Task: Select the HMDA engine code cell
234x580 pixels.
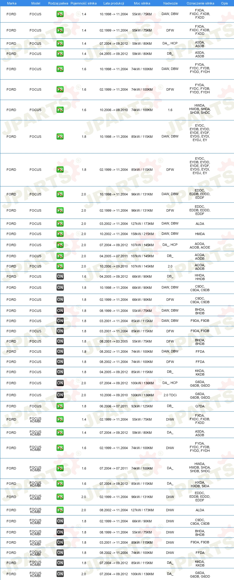Action: 200,234
